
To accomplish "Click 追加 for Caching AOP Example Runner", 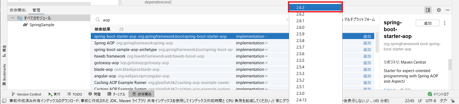I will pos(367,83).
